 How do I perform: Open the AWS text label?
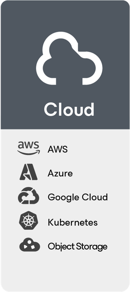pos(57,149)
